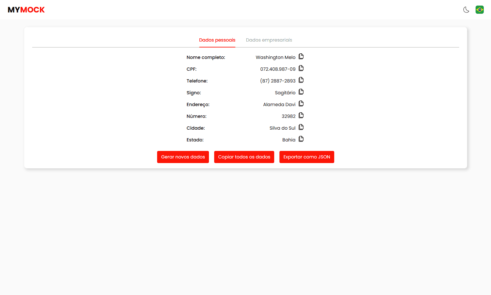491x295 pixels.
Task: Click the Nome completo label
Action: pyautogui.click(x=206, y=57)
